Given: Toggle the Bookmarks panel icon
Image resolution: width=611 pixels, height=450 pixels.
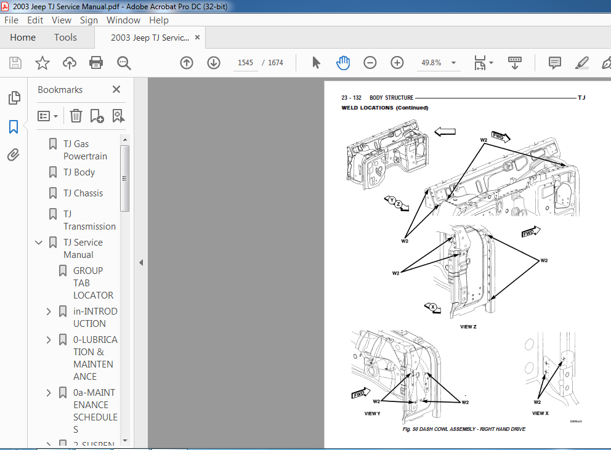Looking at the screenshot, I should coord(14,127).
